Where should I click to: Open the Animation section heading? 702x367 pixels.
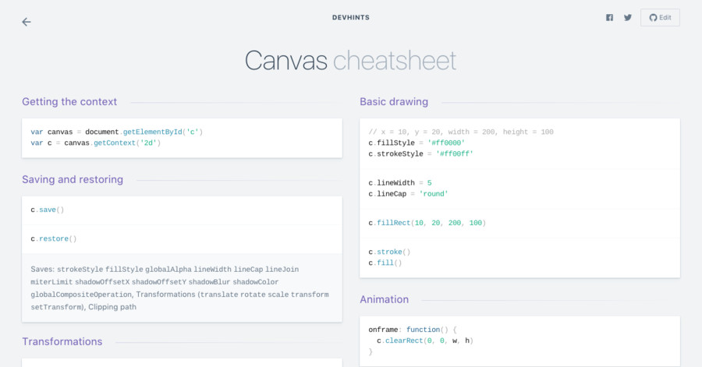384,299
